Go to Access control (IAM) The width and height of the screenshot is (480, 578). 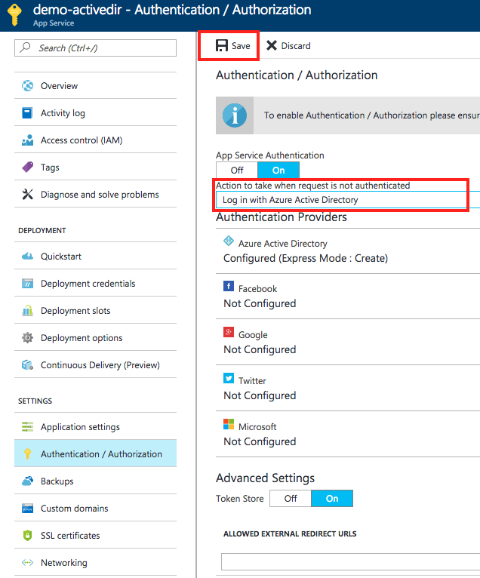(96, 140)
